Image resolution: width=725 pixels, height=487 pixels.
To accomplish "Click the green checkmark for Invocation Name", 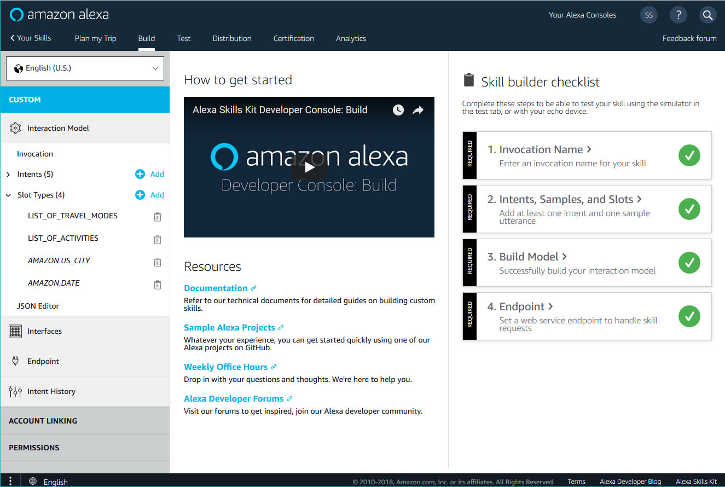I will click(689, 155).
